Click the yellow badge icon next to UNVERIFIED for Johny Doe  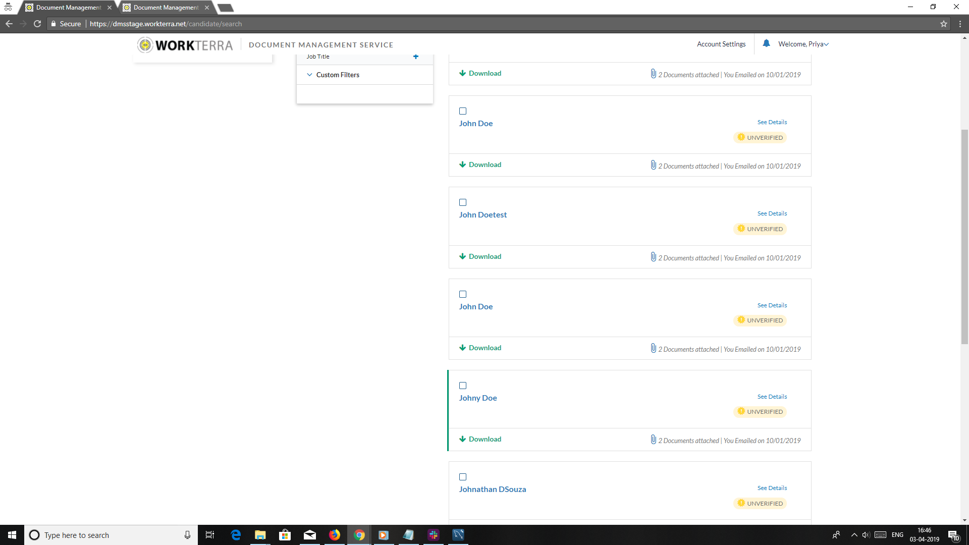tap(740, 411)
